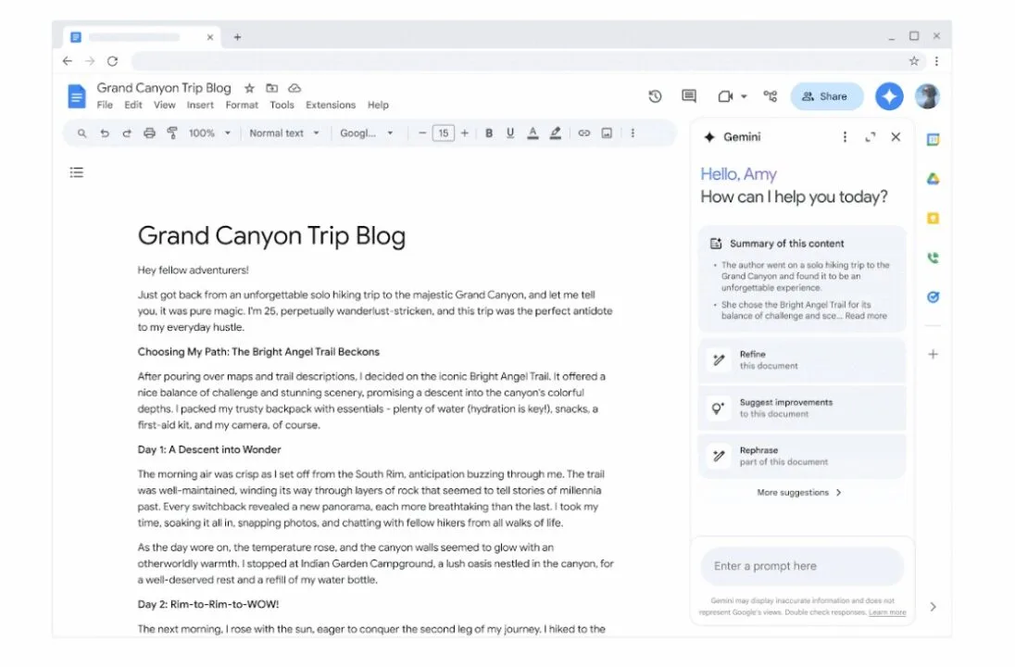Click the Enter a prompt here field

click(x=796, y=566)
